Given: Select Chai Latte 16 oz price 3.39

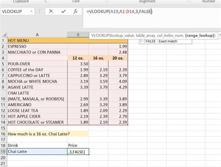Looking at the screenshot, I should point(98,96).
